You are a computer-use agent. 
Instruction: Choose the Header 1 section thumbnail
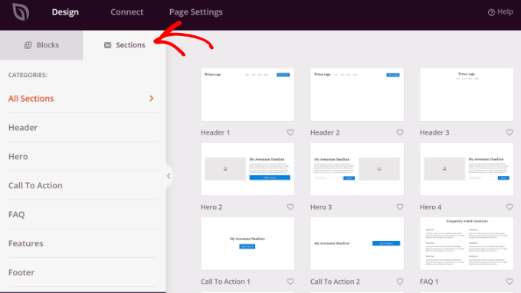click(247, 95)
